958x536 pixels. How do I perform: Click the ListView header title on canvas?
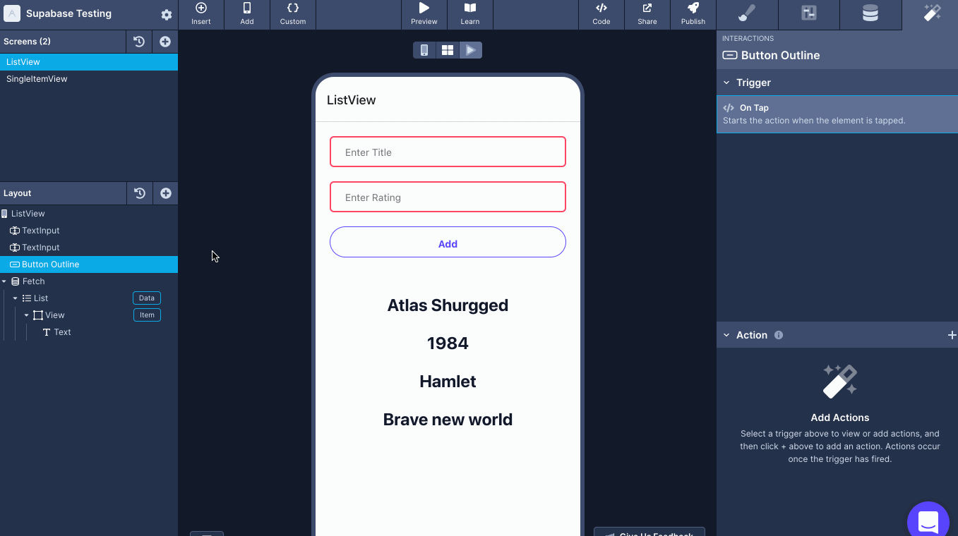tap(351, 100)
